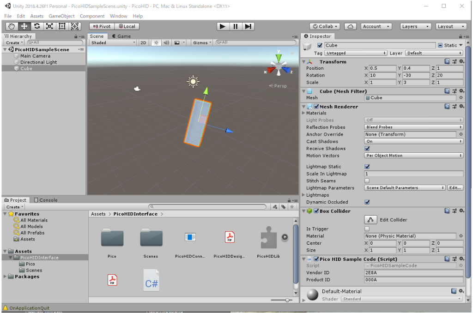The height and width of the screenshot is (313, 473).
Task: Click the Account button
Action: pyautogui.click(x=376, y=26)
